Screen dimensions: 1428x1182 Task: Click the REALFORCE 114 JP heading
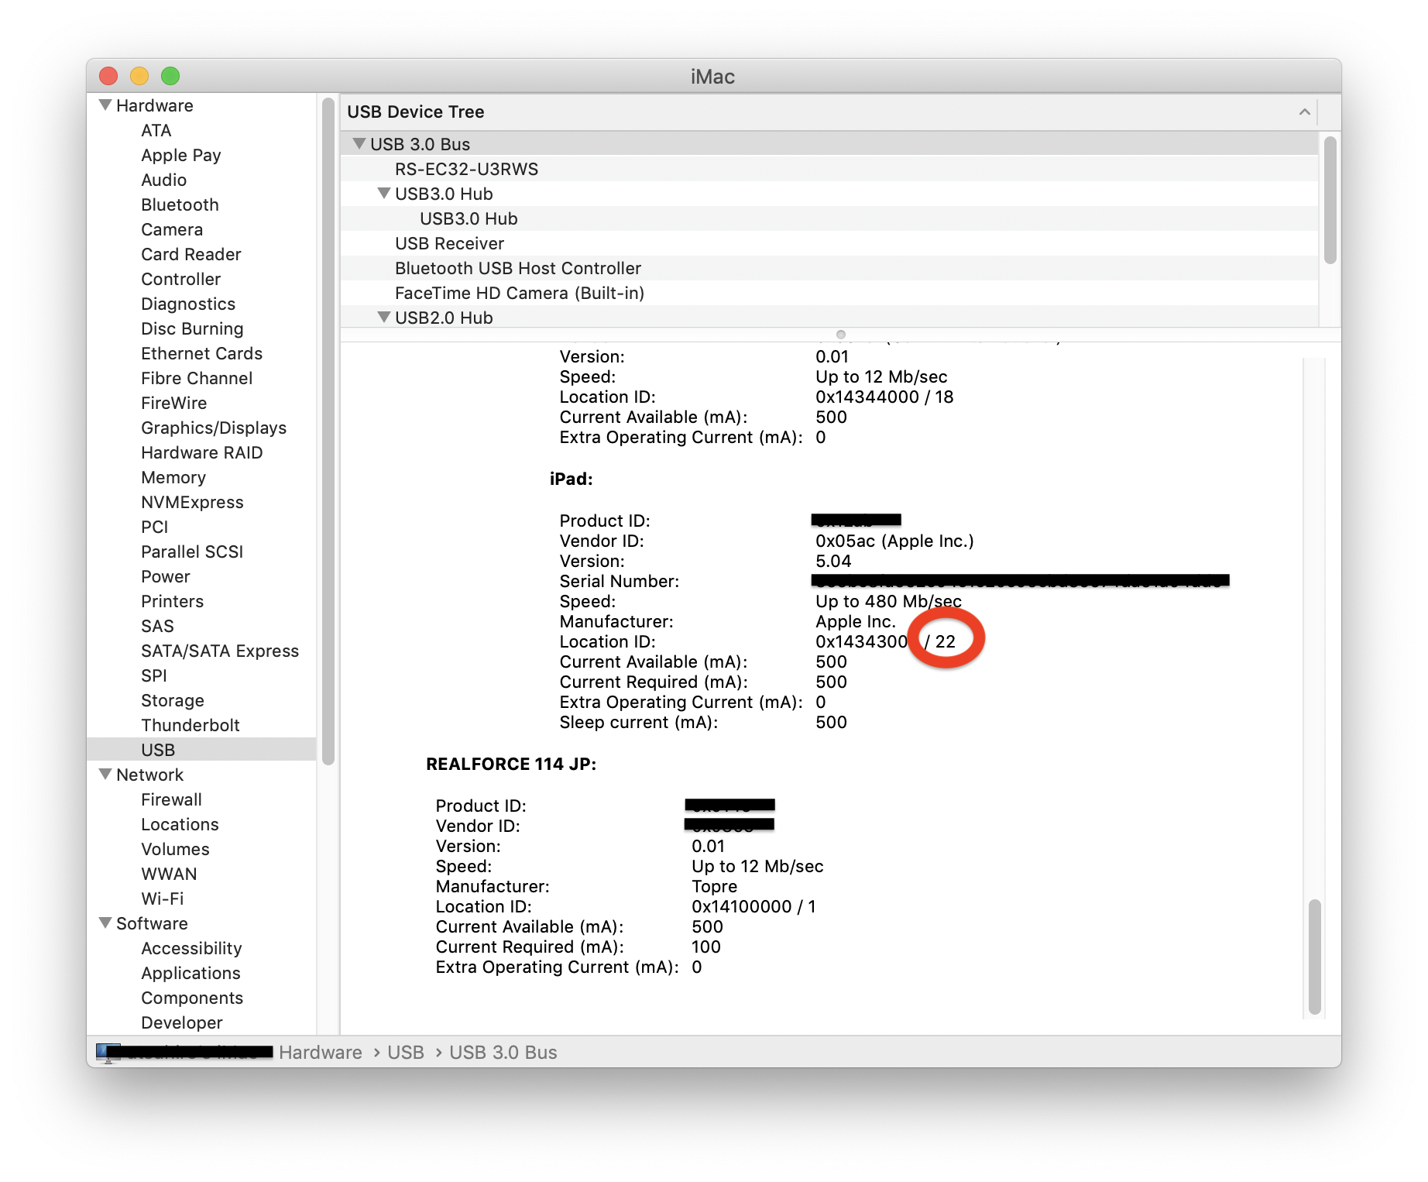(511, 764)
